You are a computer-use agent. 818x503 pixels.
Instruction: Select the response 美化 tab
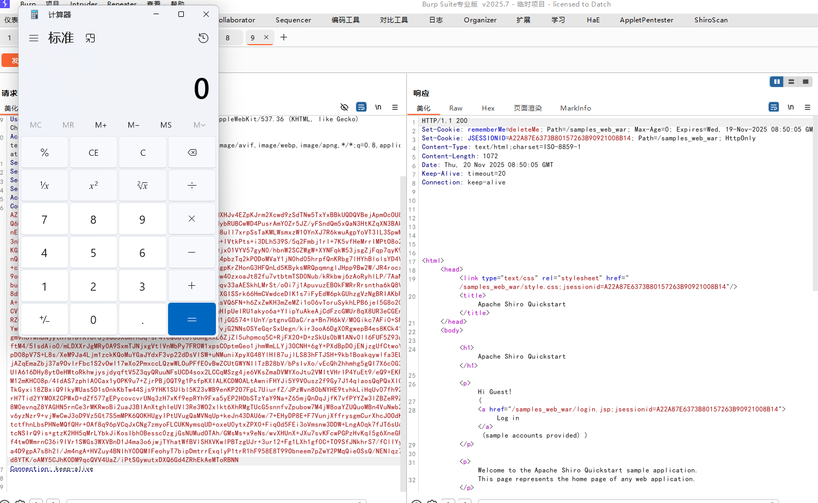pyautogui.click(x=423, y=108)
